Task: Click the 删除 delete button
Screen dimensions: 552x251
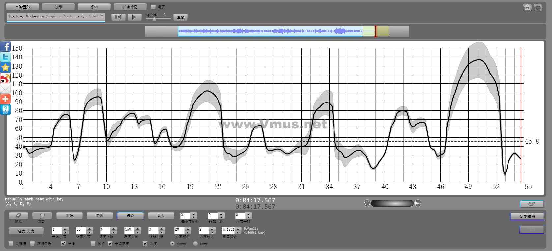Action: 70,216
